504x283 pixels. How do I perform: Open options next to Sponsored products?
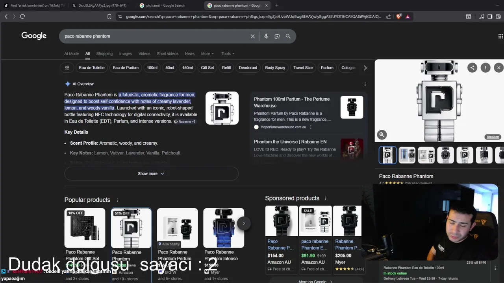tap(325, 198)
